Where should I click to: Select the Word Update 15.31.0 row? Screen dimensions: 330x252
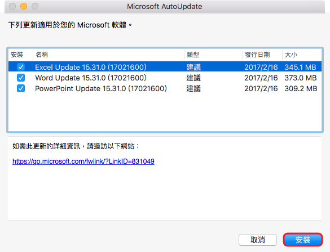pos(165,78)
